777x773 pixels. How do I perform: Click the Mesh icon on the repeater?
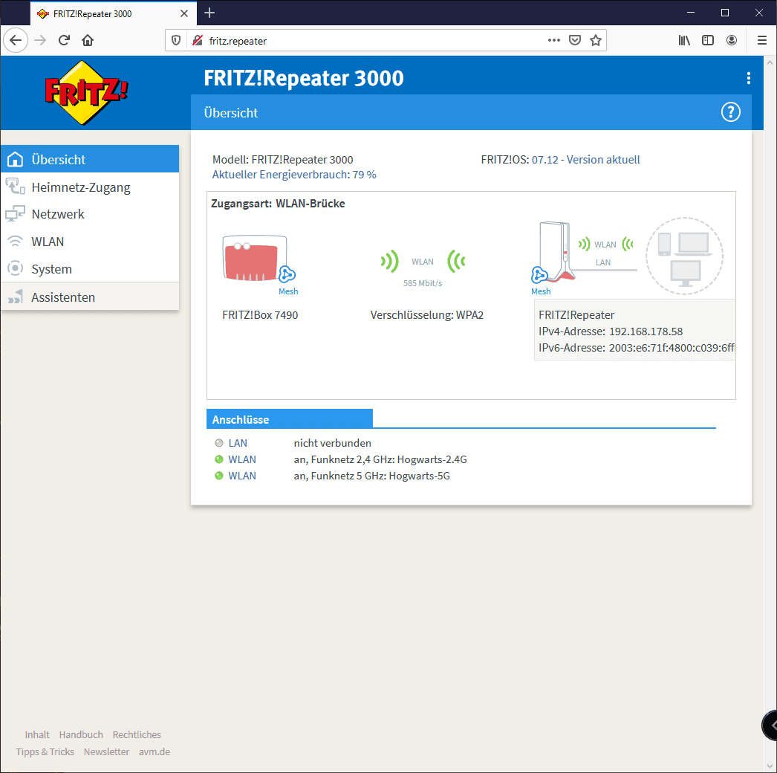pos(539,275)
